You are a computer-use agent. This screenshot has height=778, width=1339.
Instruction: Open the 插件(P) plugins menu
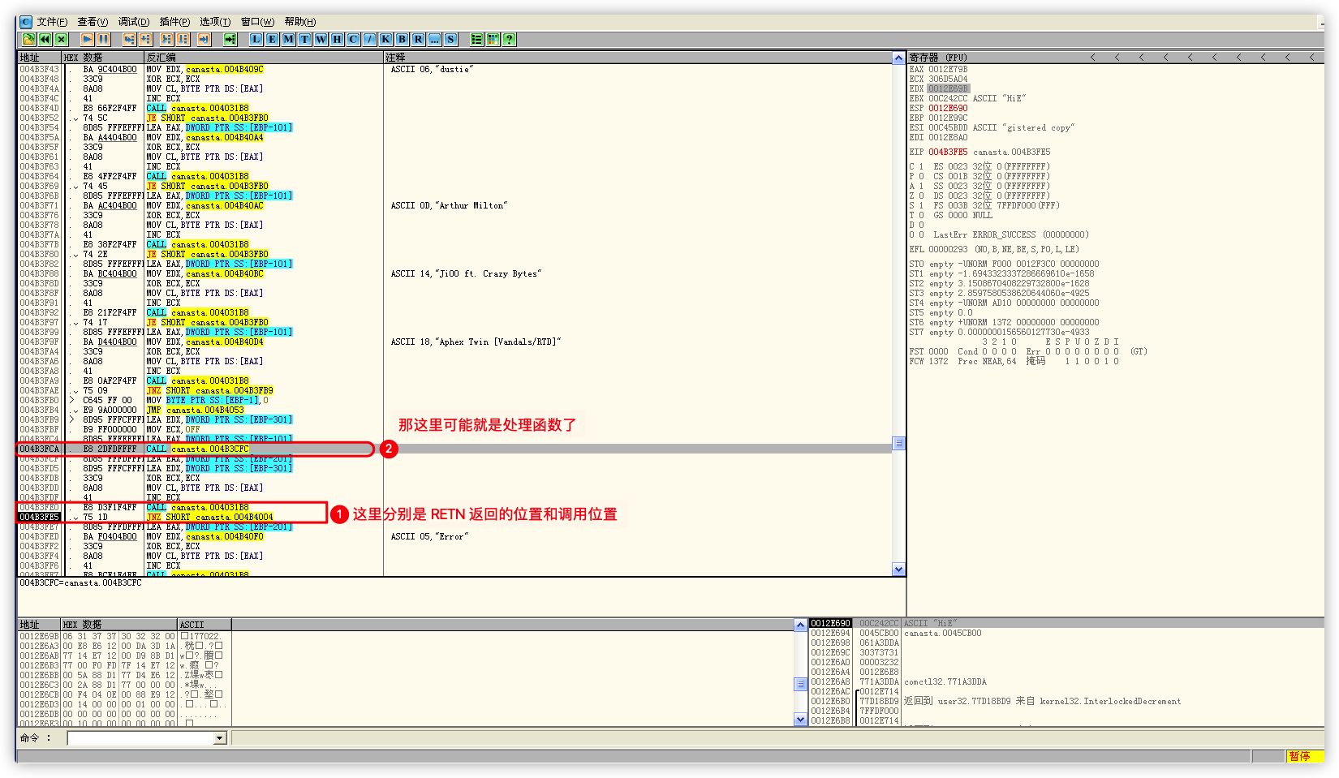pos(174,22)
